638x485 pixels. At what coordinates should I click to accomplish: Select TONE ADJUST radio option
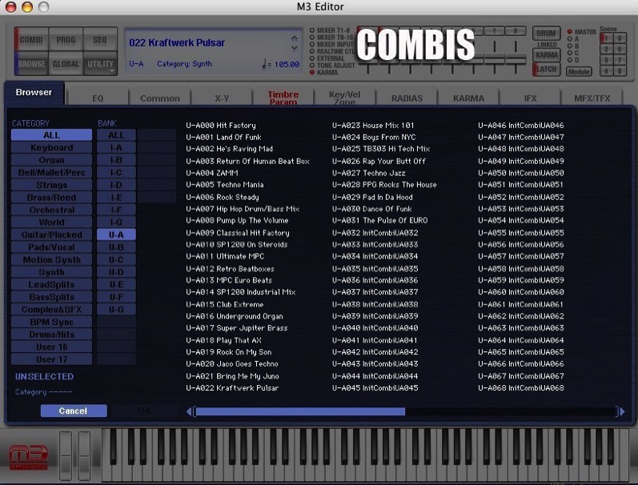point(312,65)
